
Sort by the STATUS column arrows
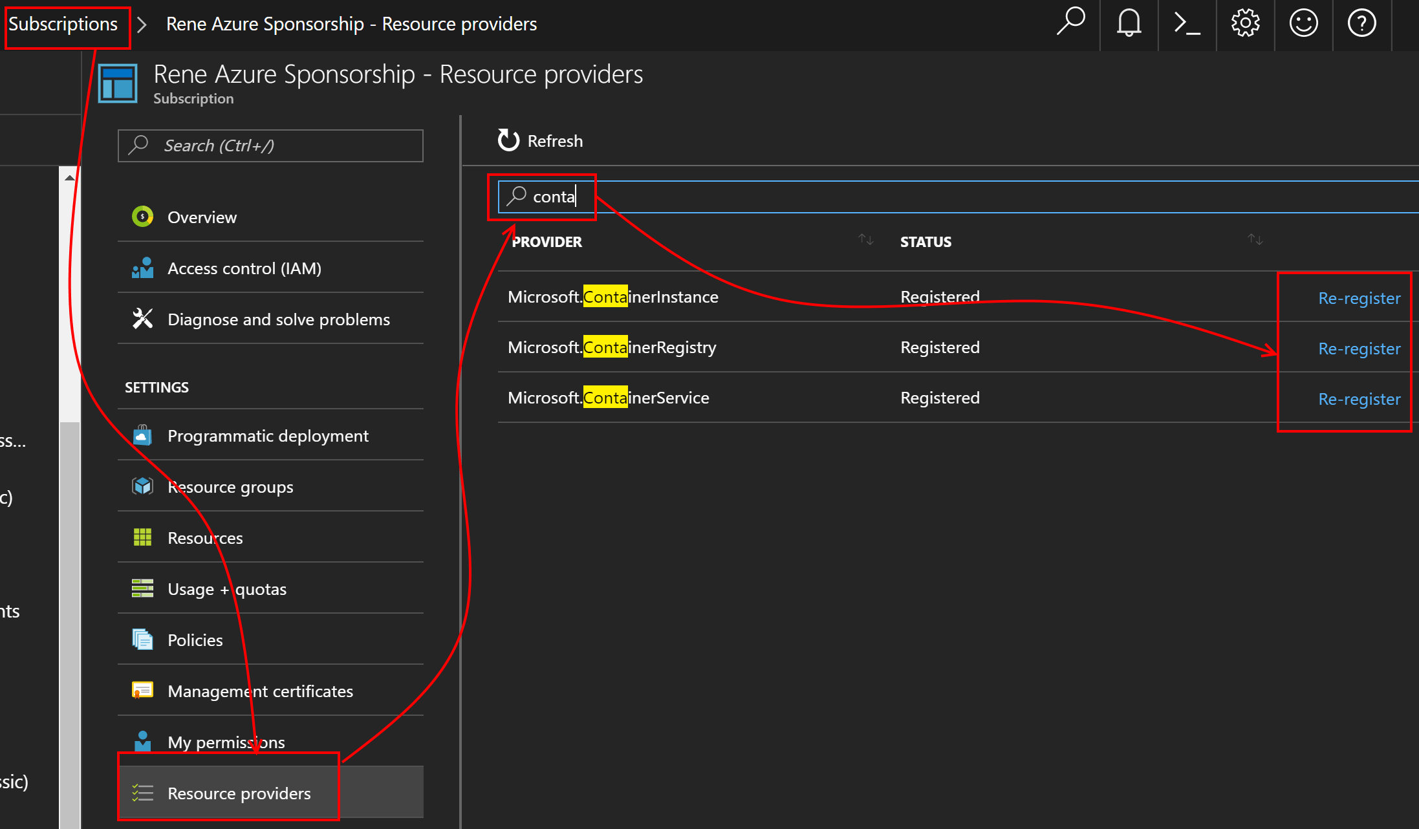(1255, 240)
